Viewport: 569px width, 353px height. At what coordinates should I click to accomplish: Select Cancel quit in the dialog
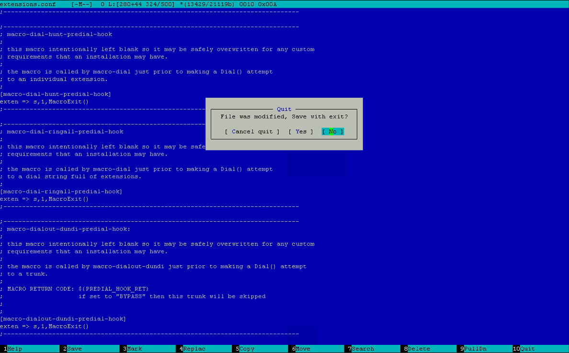[252, 132]
